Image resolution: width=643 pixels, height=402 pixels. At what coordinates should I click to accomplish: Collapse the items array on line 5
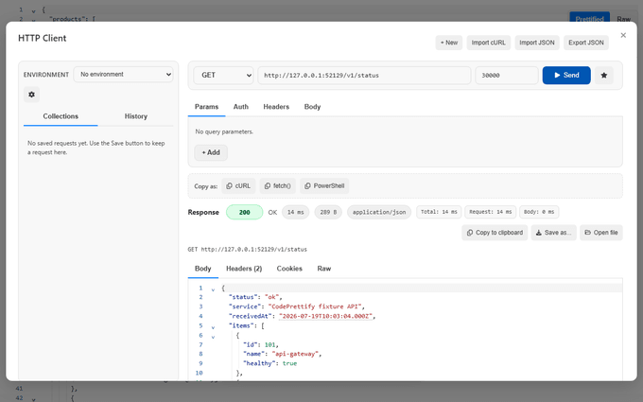pos(213,327)
